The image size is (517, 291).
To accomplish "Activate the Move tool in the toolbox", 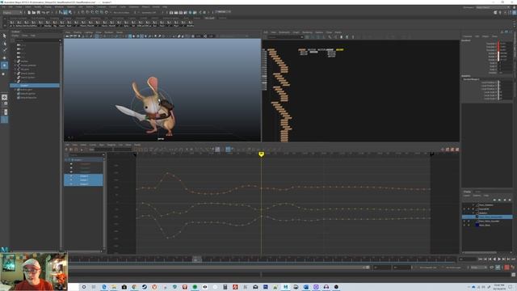I will pyautogui.click(x=5, y=58).
